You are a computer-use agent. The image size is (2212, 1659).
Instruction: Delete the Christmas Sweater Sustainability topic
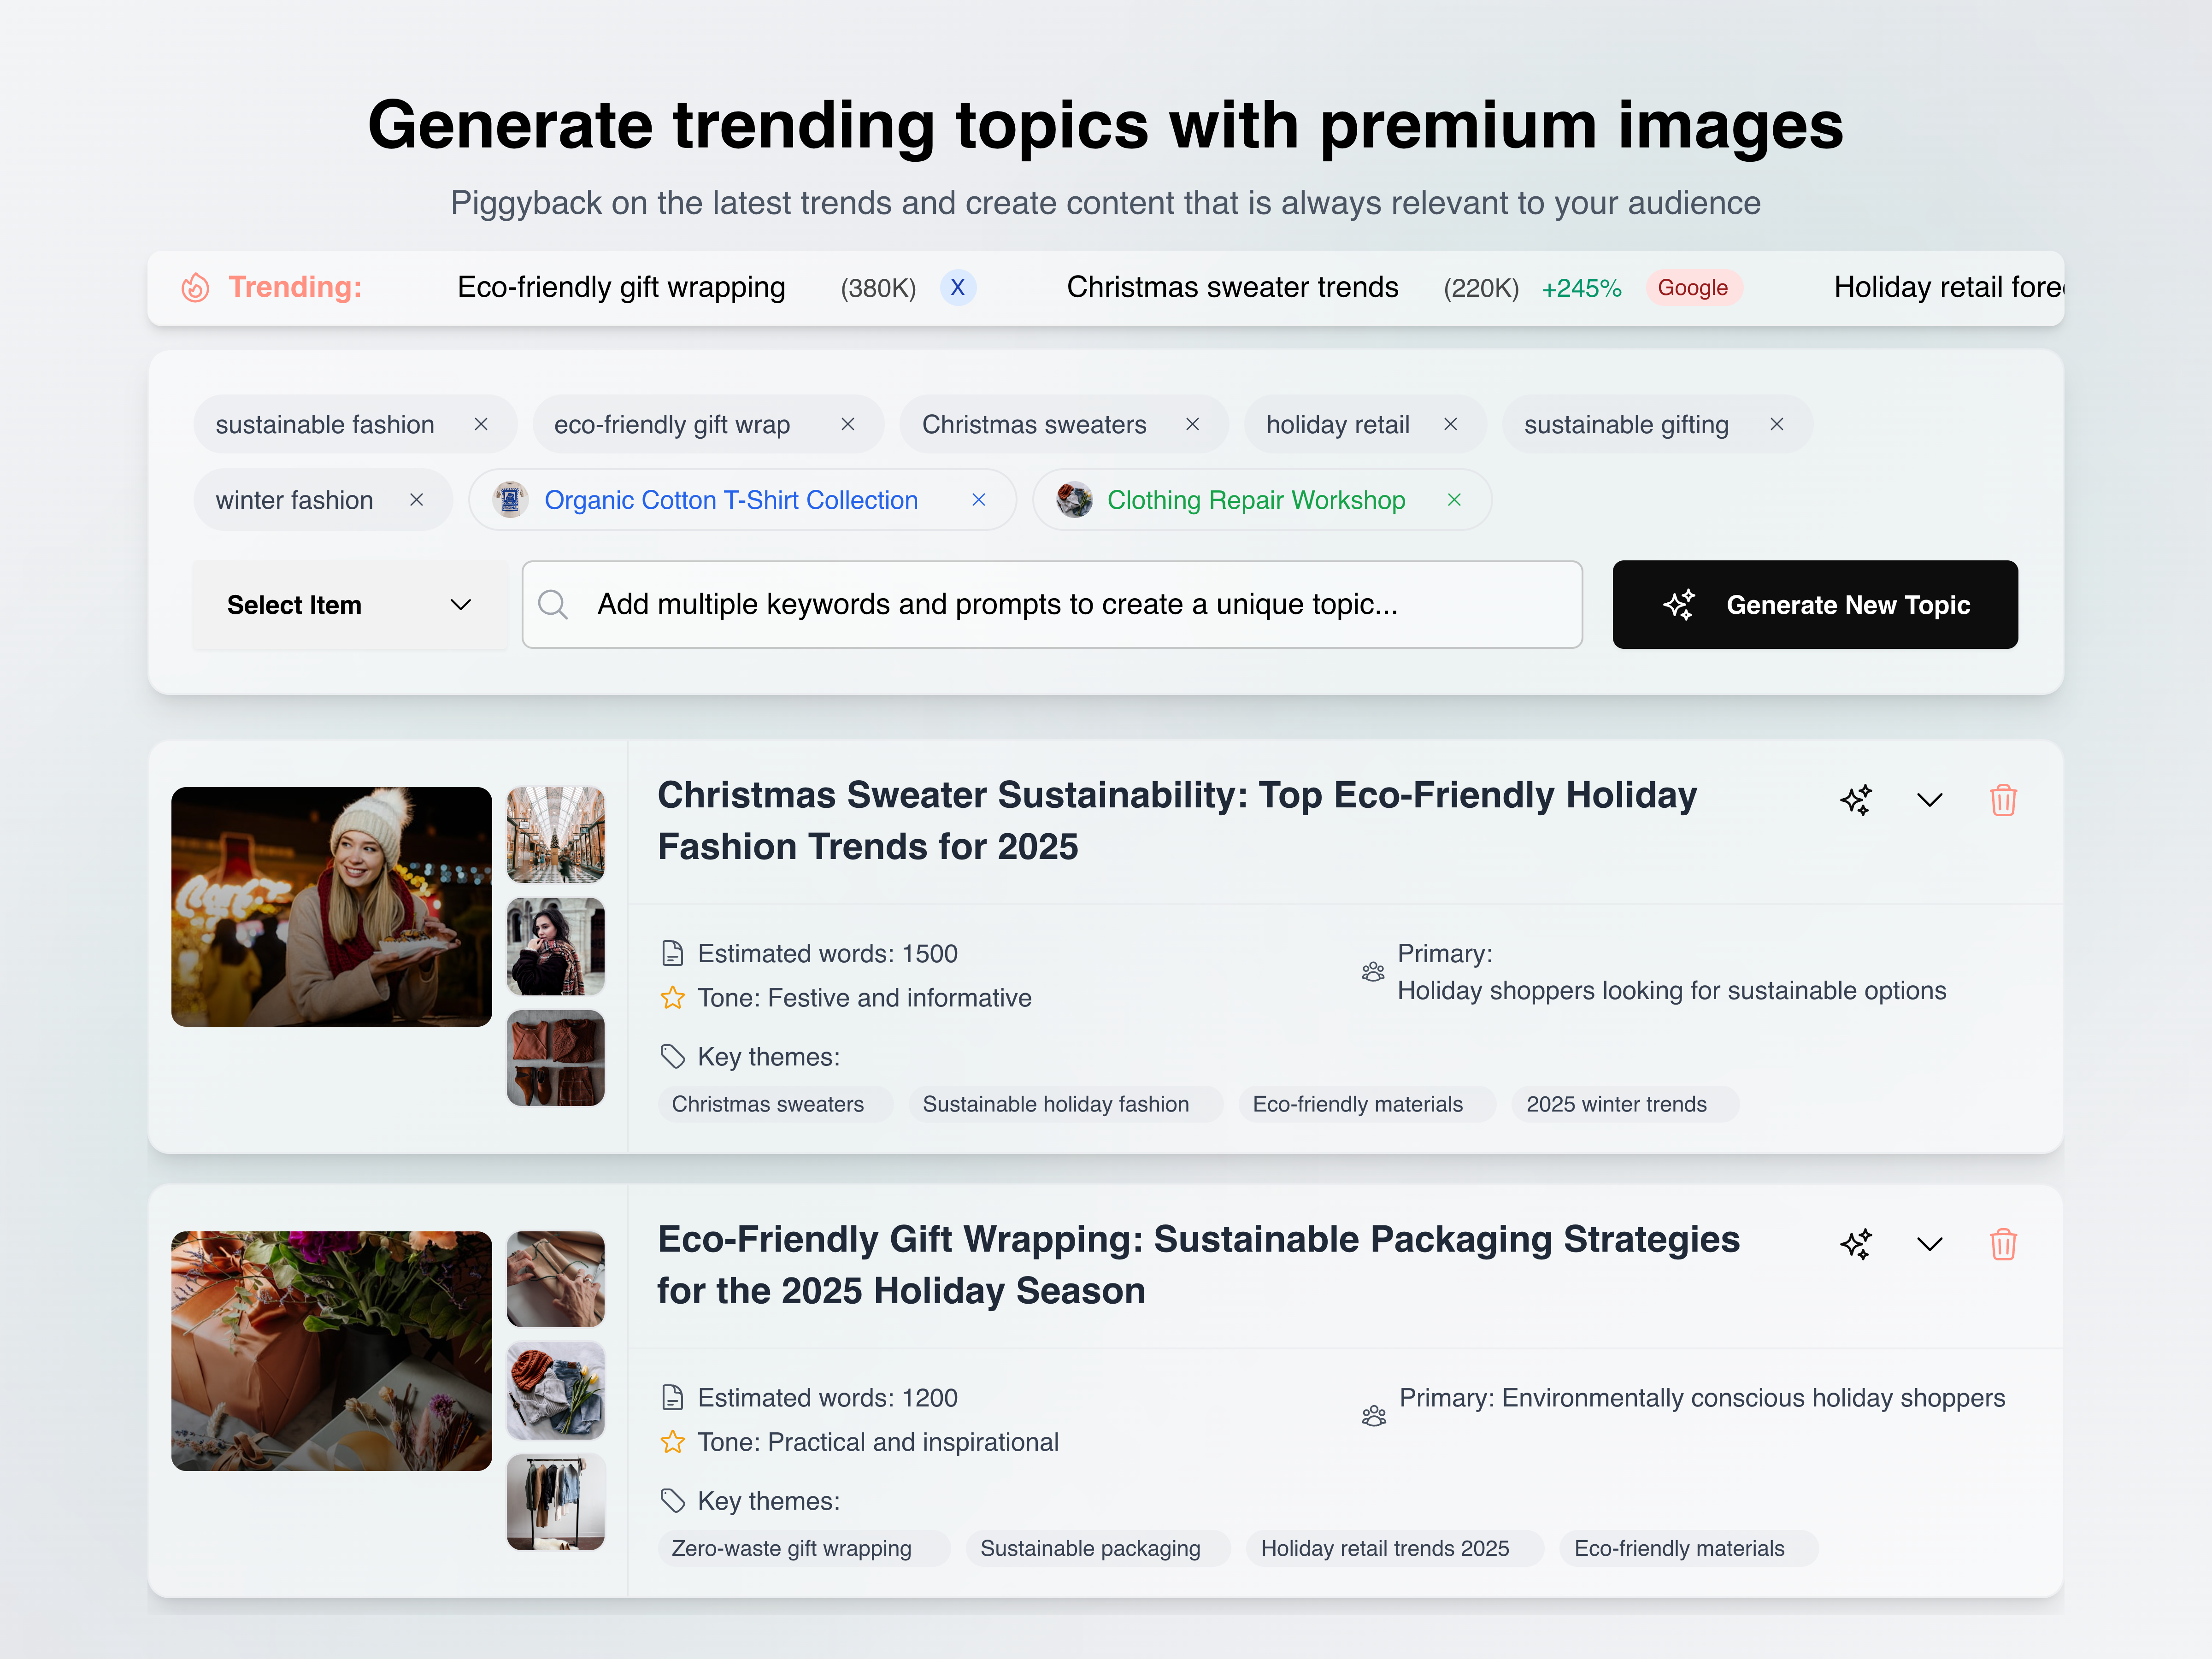point(2002,800)
